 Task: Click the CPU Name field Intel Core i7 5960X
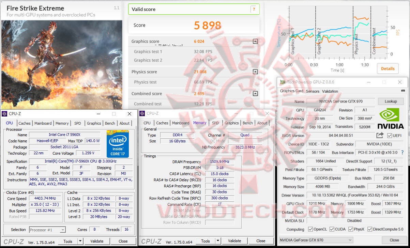click(x=64, y=135)
